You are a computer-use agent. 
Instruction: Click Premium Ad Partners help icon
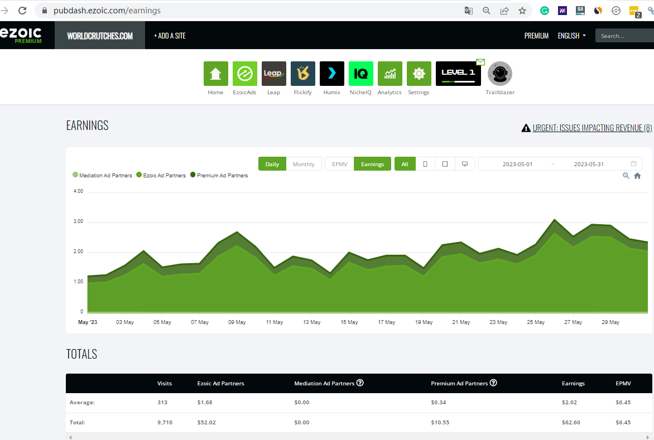pos(493,383)
